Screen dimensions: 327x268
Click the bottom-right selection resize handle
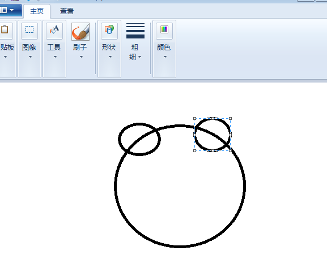click(231, 150)
